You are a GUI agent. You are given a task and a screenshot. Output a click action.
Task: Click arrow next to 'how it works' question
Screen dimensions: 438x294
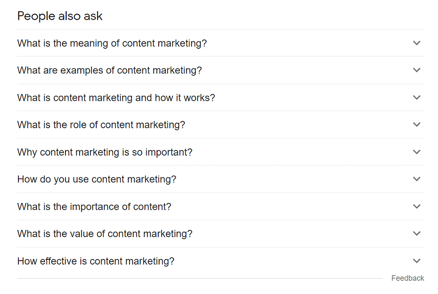(x=417, y=97)
